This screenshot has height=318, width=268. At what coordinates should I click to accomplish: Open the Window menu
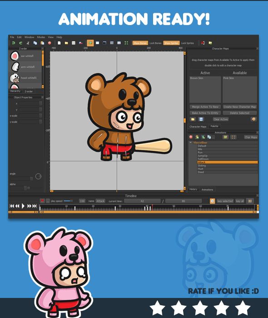click(x=30, y=37)
